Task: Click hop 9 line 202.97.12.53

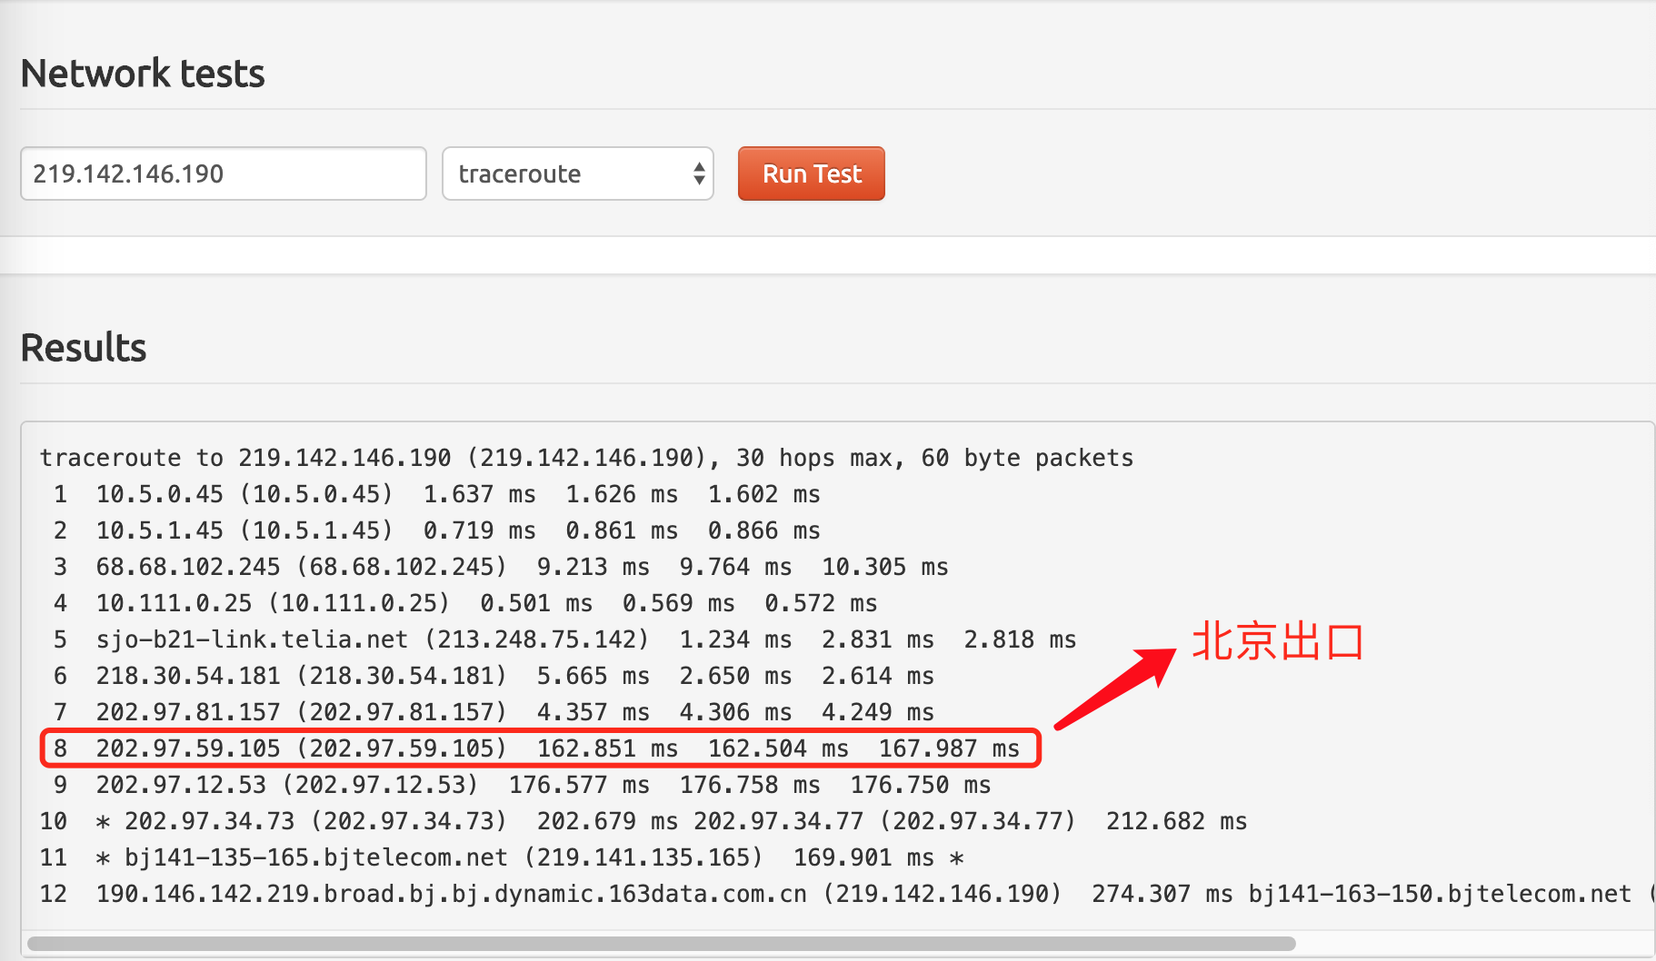Action: coord(522,785)
